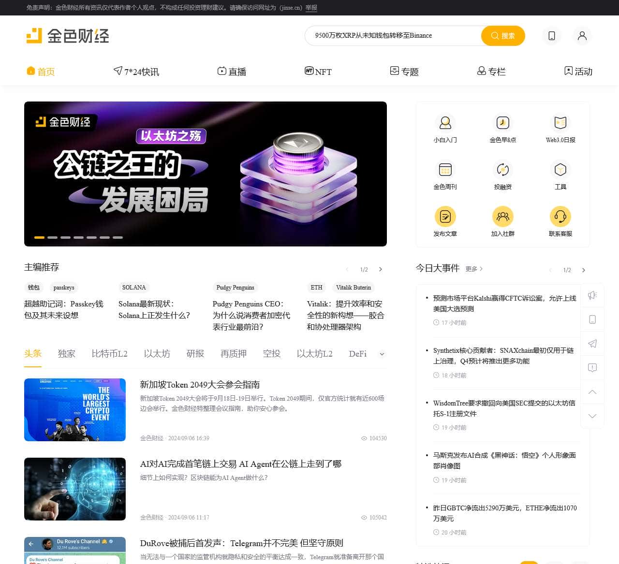This screenshot has height=564, width=619.
Task: Click the 金色财经 logo in header
Action: point(68,36)
